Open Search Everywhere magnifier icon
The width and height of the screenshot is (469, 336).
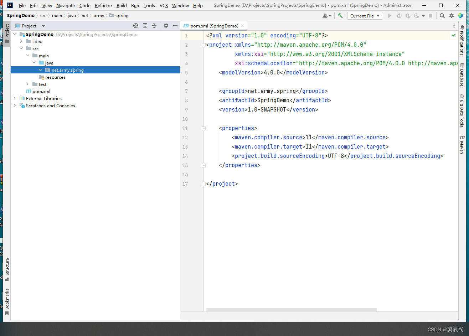[x=442, y=16]
